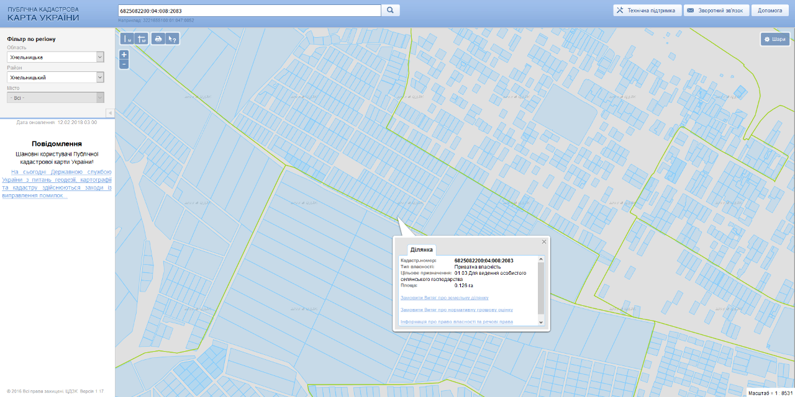The height and width of the screenshot is (397, 795).
Task: Select the distance measurement tool
Action: (127, 39)
